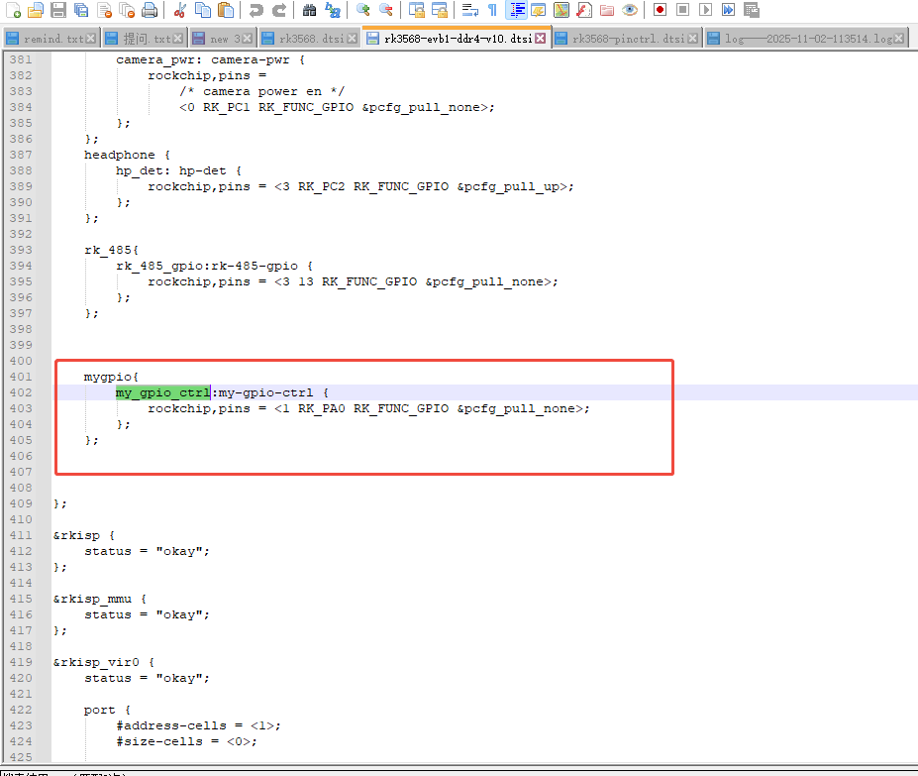This screenshot has height=776, width=918.
Task: Toggle synchronized vertical scrolling
Action: click(x=416, y=10)
